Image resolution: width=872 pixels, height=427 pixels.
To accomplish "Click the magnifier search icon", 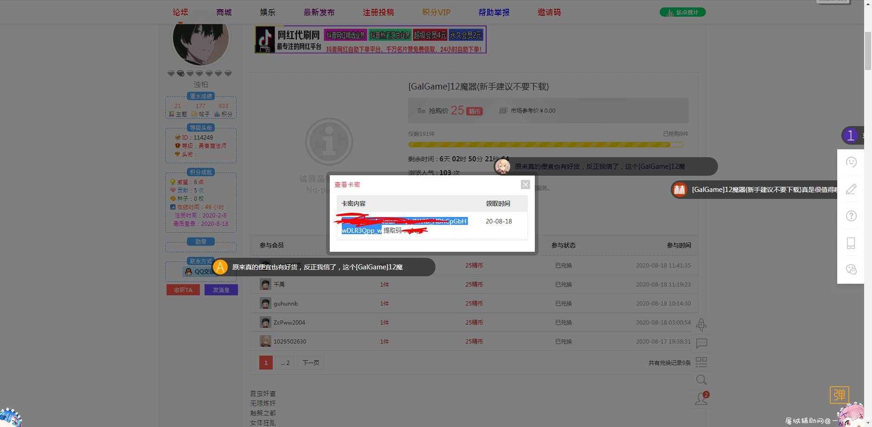I will coord(701,380).
